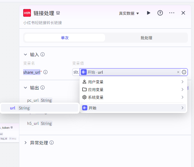Image resolution: width=194 pixels, height=167 pixels.
Task: Click the Xiaohongshu red app icon
Action: [27, 13]
